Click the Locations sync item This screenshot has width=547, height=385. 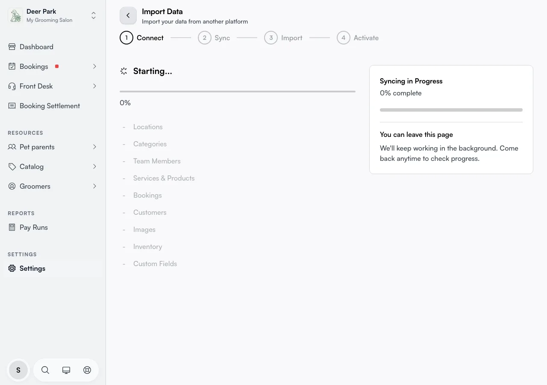click(148, 127)
